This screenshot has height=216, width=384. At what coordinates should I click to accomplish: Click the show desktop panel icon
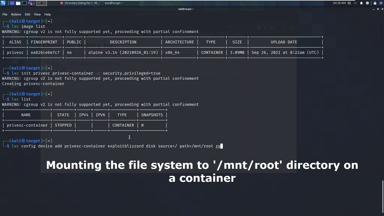tap(12, 3)
